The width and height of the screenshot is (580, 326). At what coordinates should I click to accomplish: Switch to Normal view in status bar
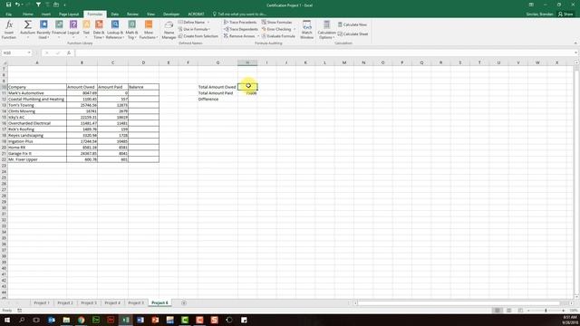click(x=498, y=311)
